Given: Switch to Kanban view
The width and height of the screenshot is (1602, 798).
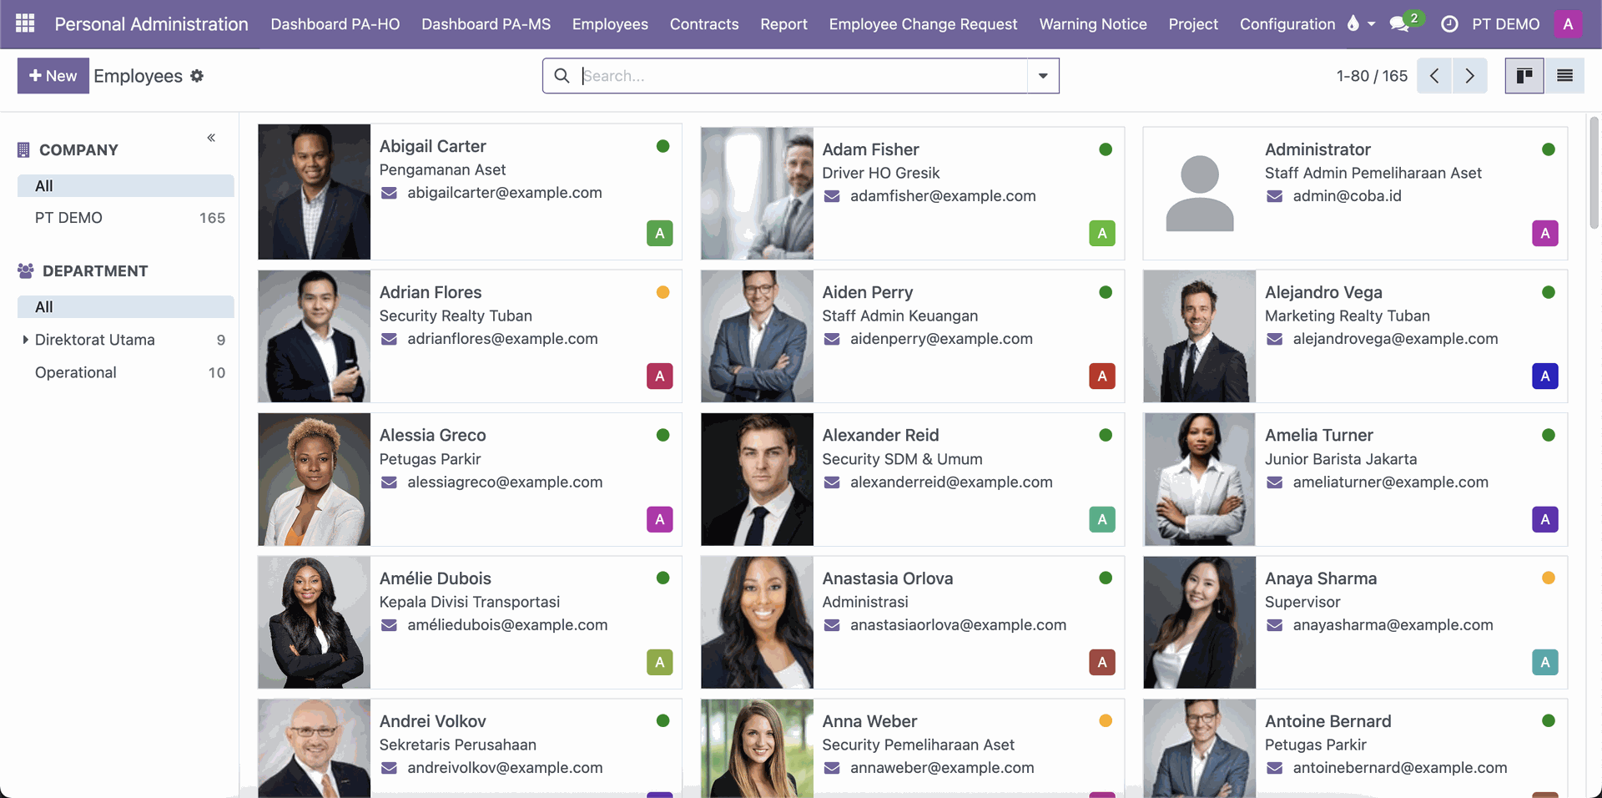Looking at the screenshot, I should coord(1524,76).
